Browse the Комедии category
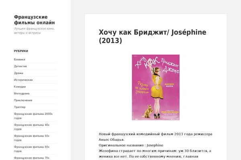 (20, 87)
